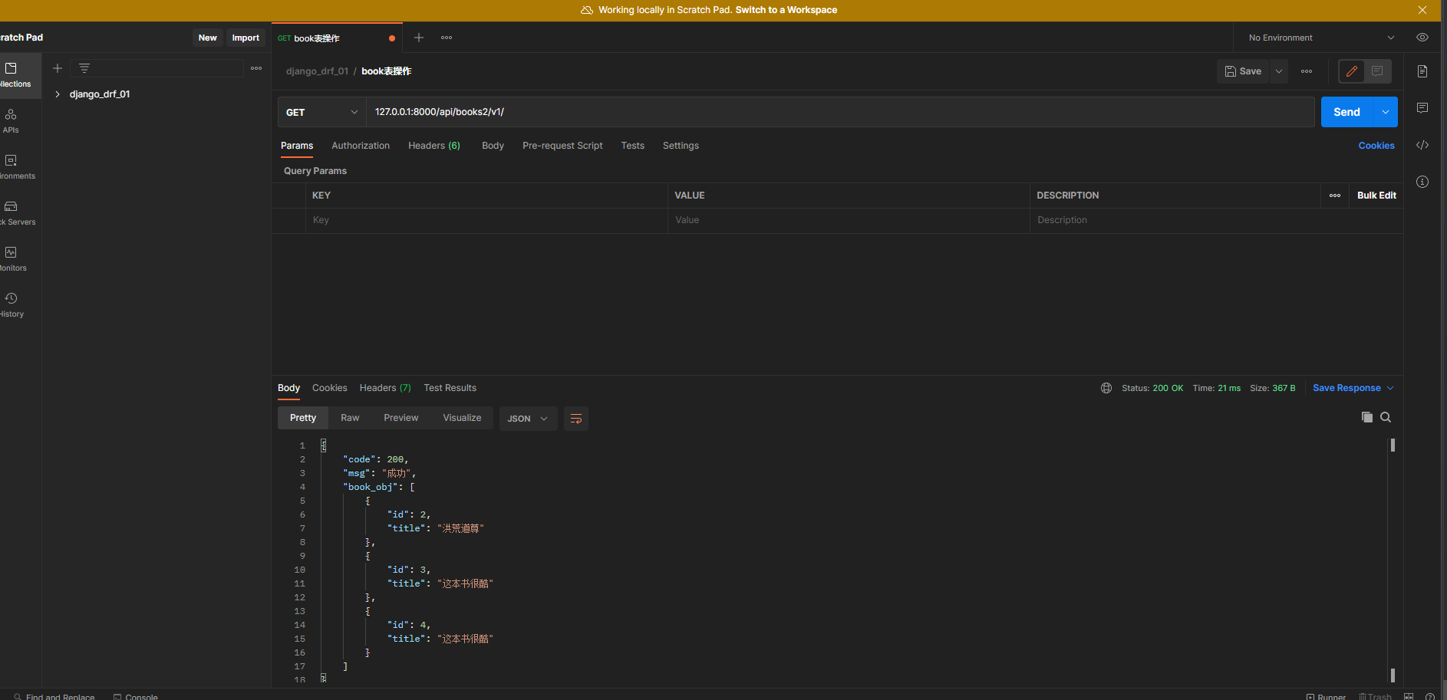Open the History sidebar section
The height and width of the screenshot is (700, 1447).
coord(12,305)
